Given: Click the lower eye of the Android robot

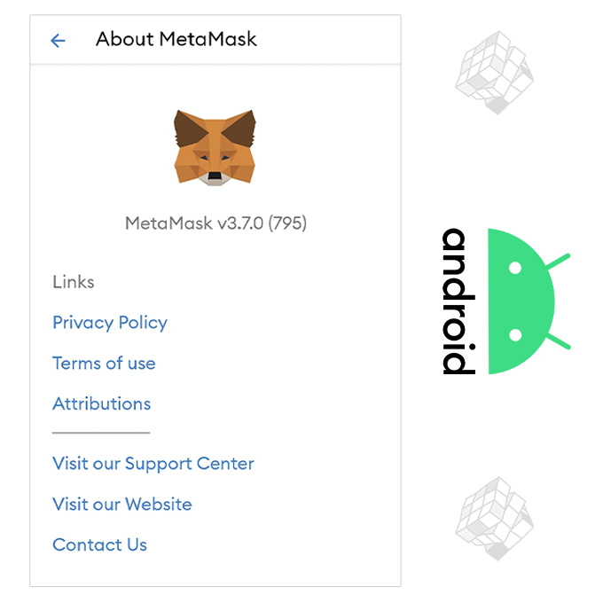Looking at the screenshot, I should pos(513,334).
